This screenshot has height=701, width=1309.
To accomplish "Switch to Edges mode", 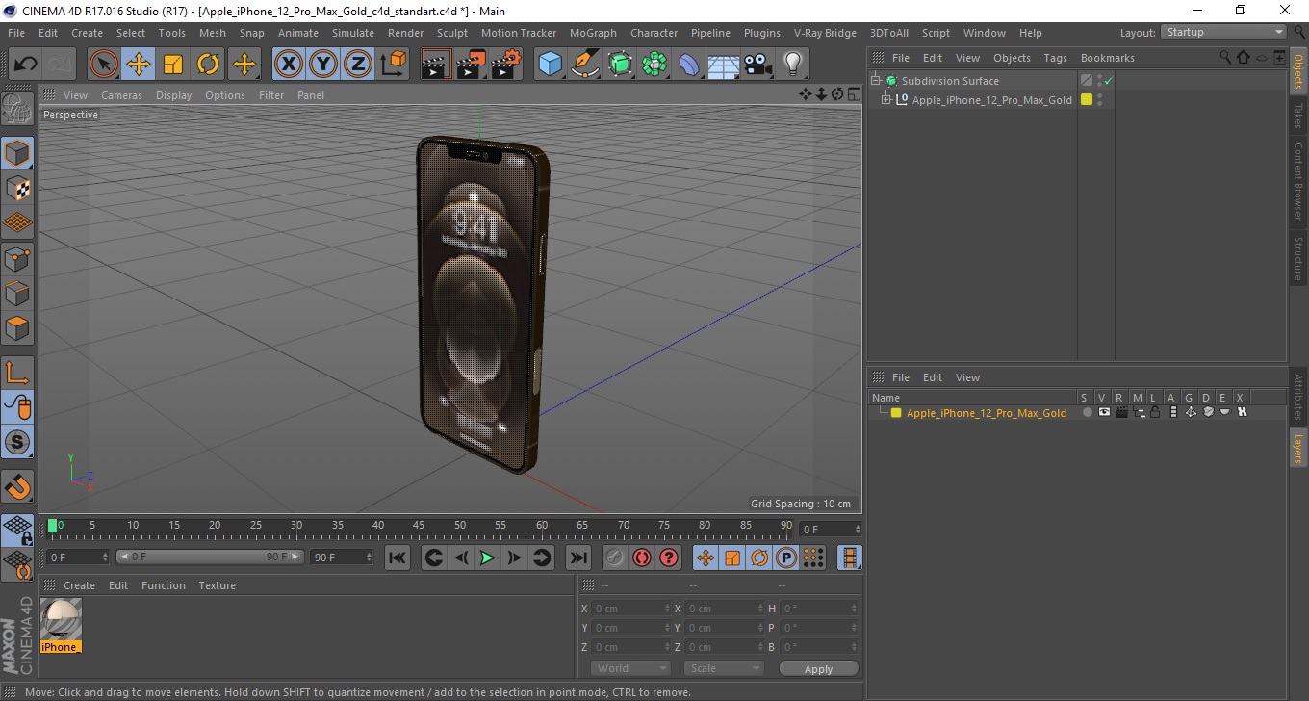I will click(x=17, y=293).
